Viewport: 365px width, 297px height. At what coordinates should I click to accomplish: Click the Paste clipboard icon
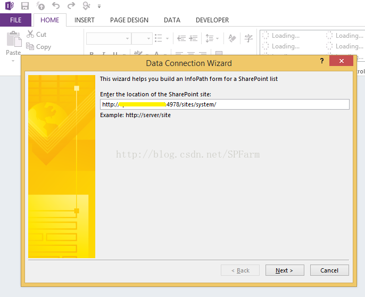[x=14, y=39]
